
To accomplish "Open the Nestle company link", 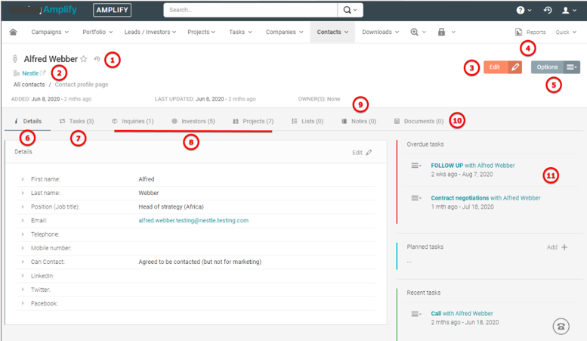I will tap(30, 73).
